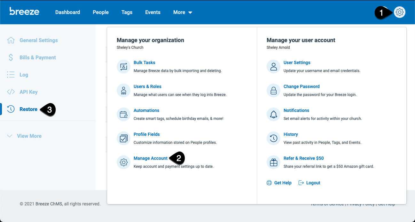Open the More dropdown in navigation
This screenshot has width=415, height=222.
click(x=183, y=12)
